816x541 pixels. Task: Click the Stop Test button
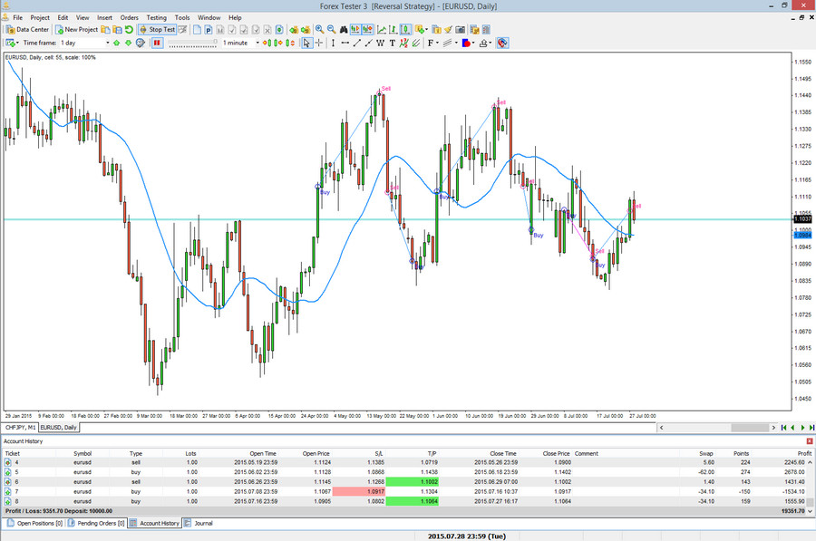[157, 30]
